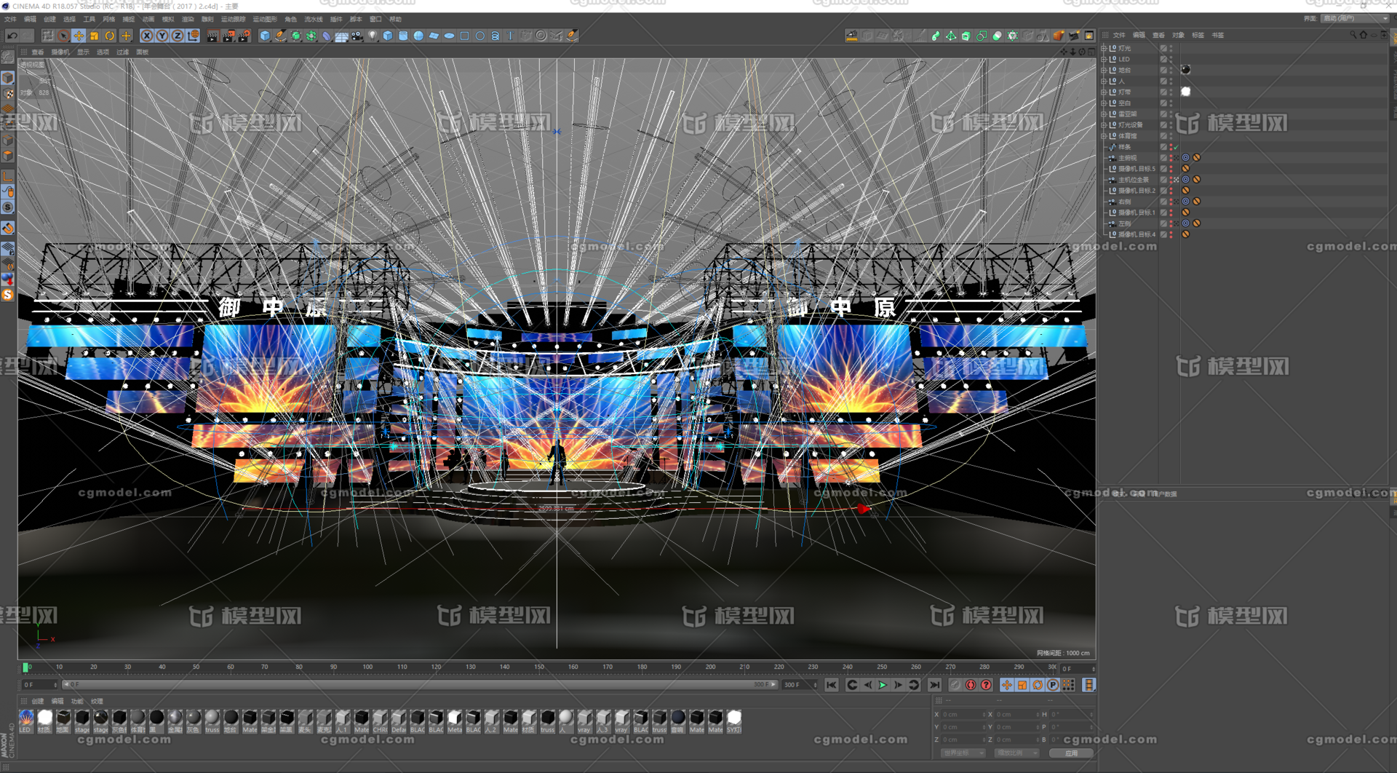The height and width of the screenshot is (773, 1397).
Task: Open the 渲染 menu
Action: point(188,19)
